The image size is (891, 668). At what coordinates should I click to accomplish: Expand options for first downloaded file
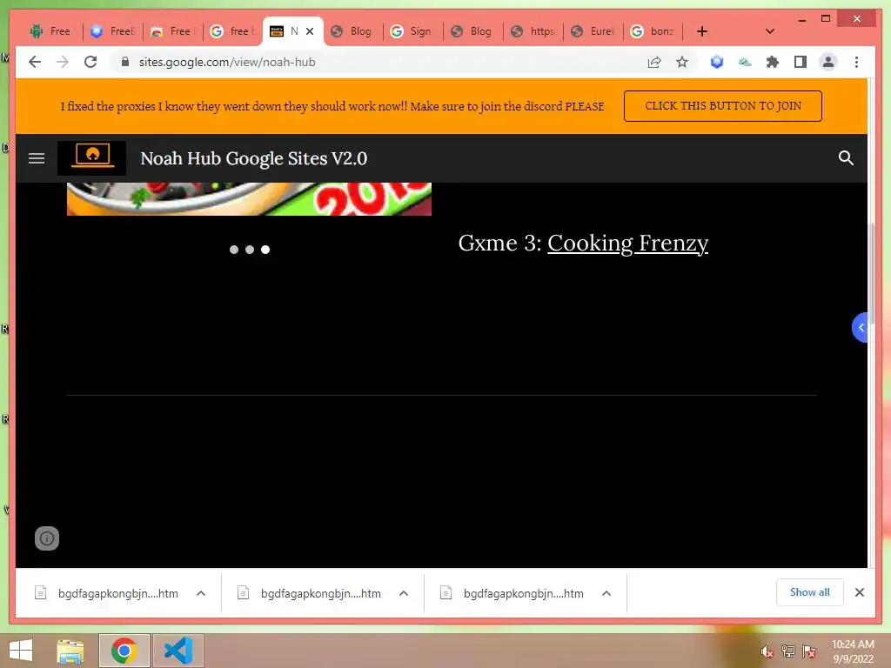coord(201,593)
